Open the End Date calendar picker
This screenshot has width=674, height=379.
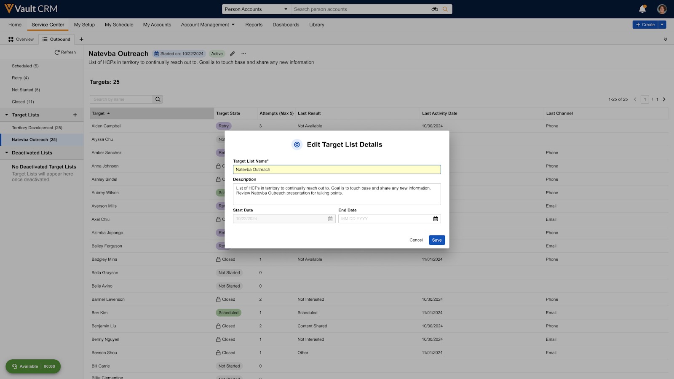click(x=436, y=219)
